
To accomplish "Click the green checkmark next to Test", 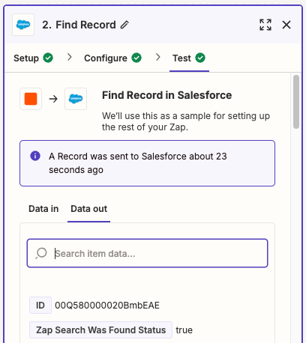I will pyautogui.click(x=200, y=58).
